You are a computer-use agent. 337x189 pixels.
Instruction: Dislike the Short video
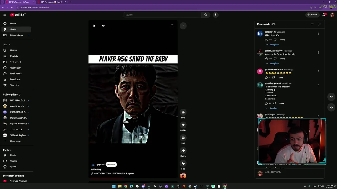[x=183, y=125]
